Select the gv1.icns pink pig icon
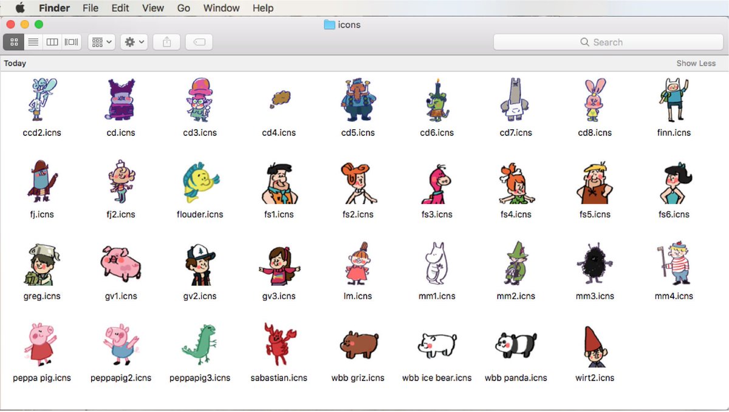729x412 pixels. (120, 263)
